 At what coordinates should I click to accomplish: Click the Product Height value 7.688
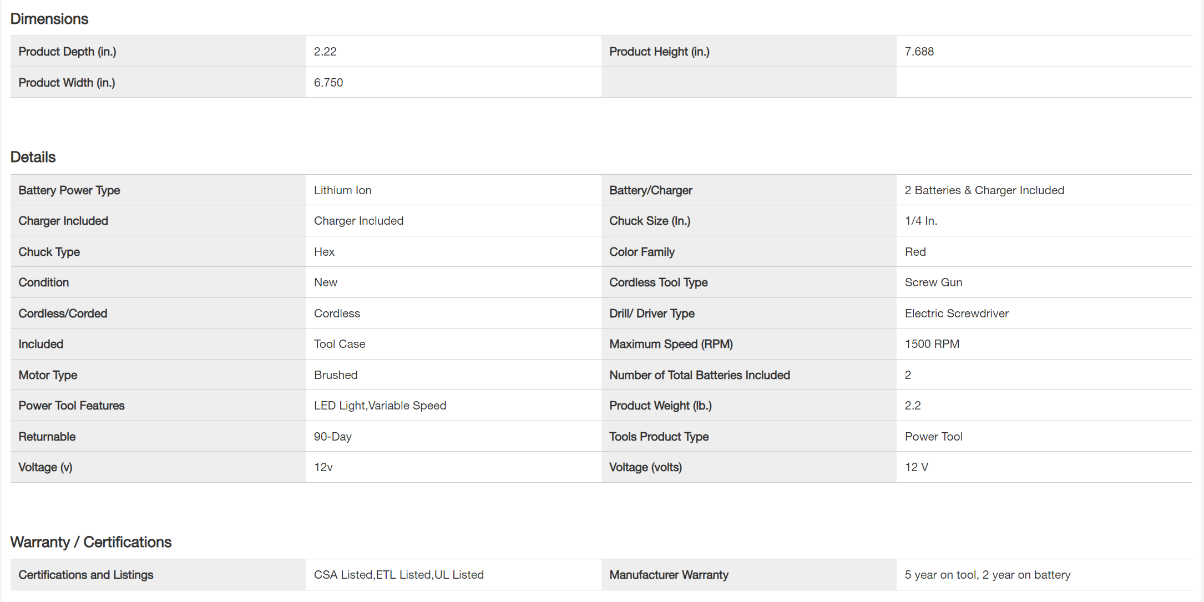click(919, 52)
